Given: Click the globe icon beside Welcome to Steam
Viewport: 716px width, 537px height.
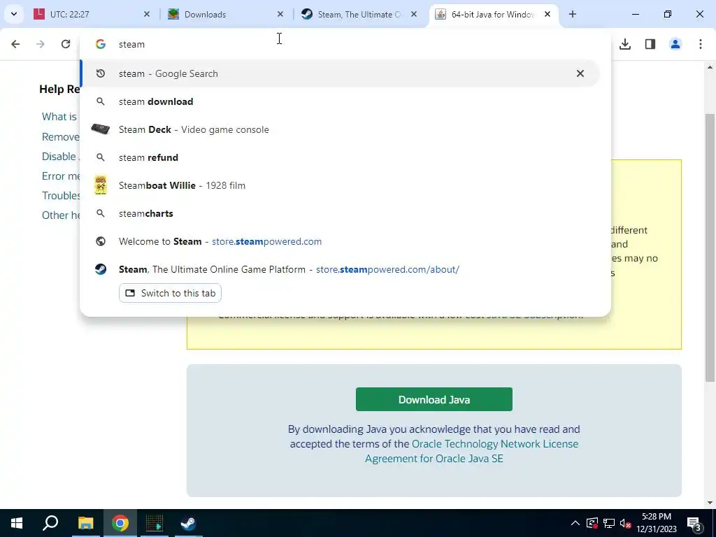Looking at the screenshot, I should [x=101, y=241].
